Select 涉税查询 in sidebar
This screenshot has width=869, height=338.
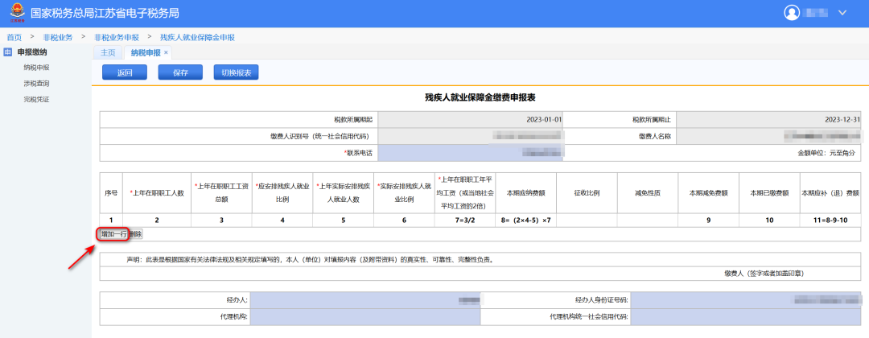coord(36,84)
